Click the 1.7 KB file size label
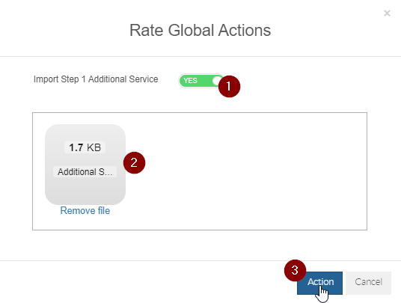The width and height of the screenshot is (401, 303). (x=85, y=147)
